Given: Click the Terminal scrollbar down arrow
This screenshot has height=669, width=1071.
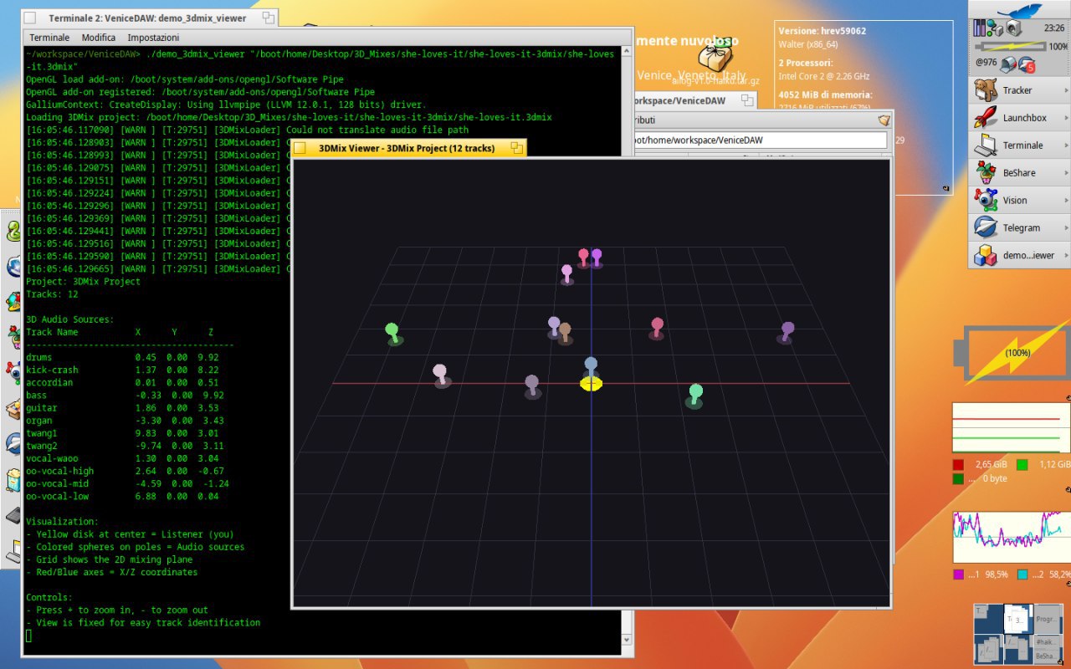Looking at the screenshot, I should pos(627,638).
